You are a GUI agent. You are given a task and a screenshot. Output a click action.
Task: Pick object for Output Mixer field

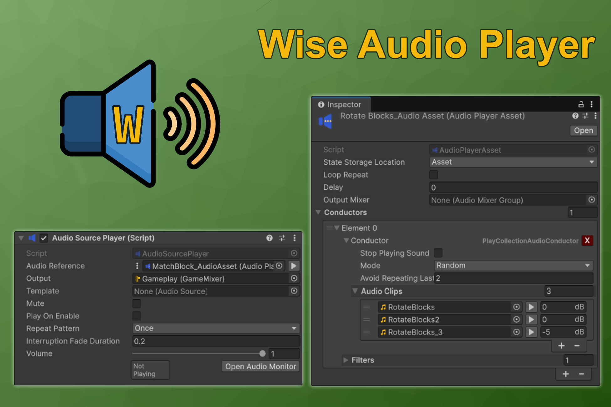pos(592,200)
